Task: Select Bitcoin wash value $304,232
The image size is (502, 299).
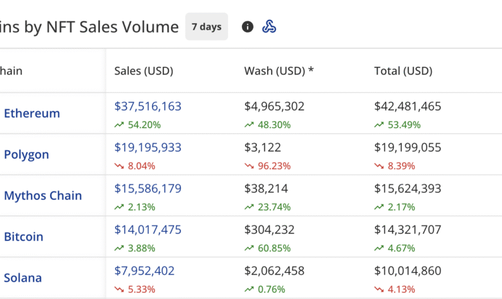Action: coord(269,230)
